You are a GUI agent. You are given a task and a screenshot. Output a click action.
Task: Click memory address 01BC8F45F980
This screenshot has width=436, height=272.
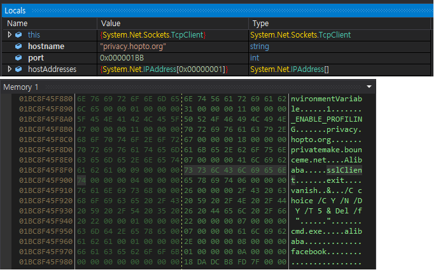[x=46, y=262]
